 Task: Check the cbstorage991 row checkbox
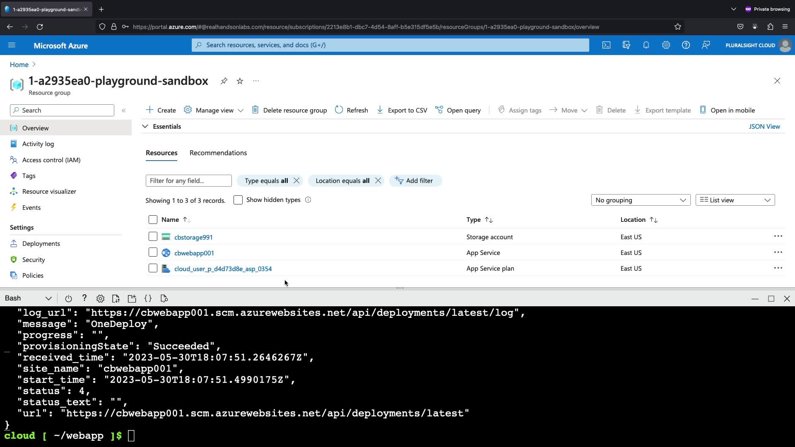153,237
